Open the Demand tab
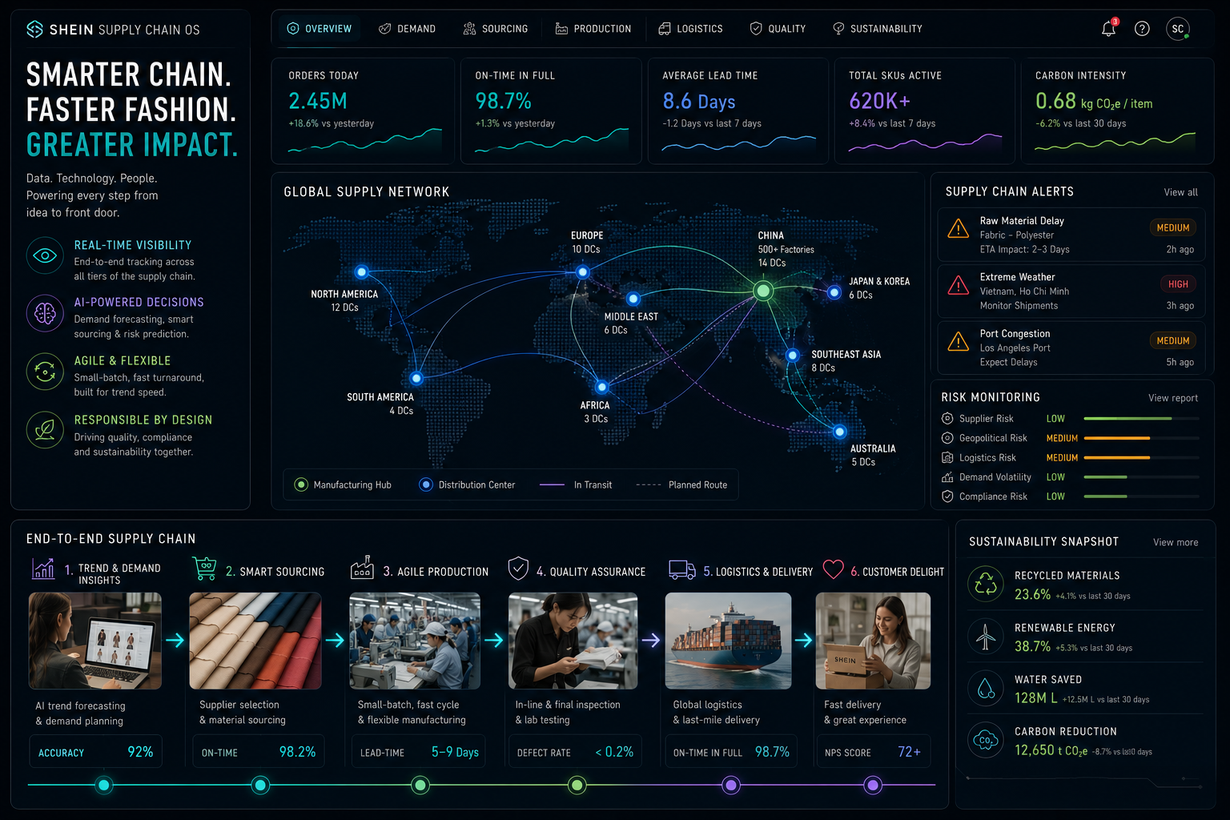 [408, 29]
